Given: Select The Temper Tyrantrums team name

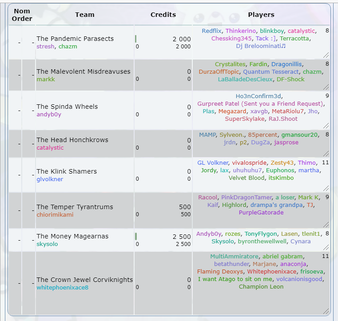Looking at the screenshot, I should click(75, 207).
